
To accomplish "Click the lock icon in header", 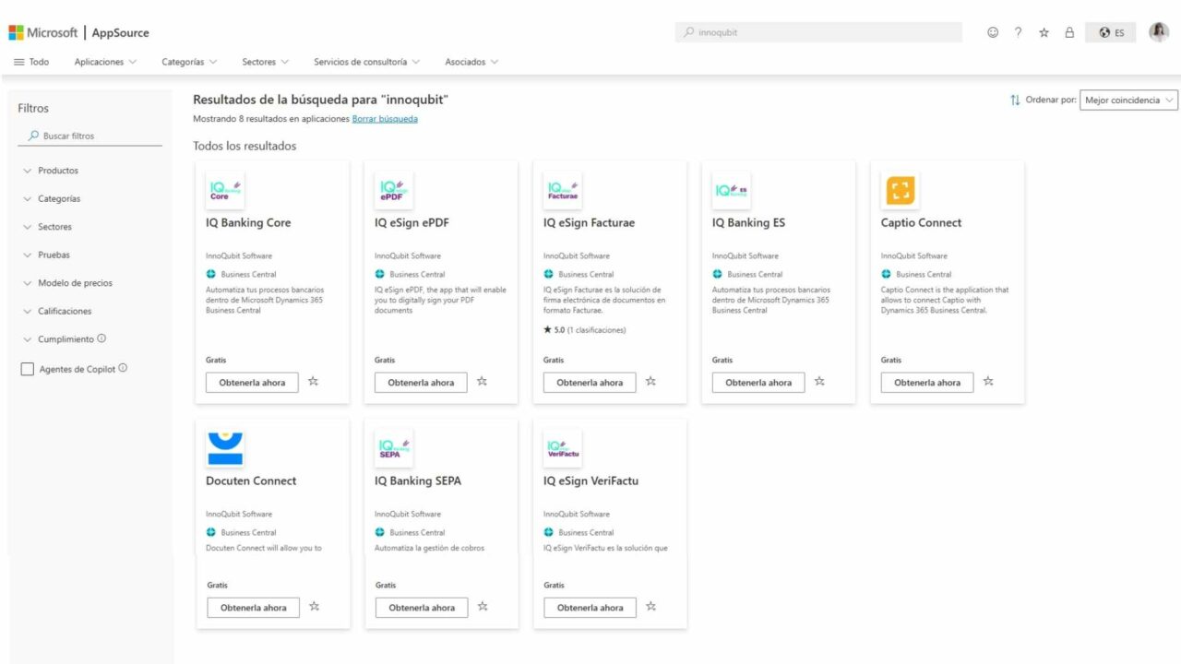I will coord(1069,32).
